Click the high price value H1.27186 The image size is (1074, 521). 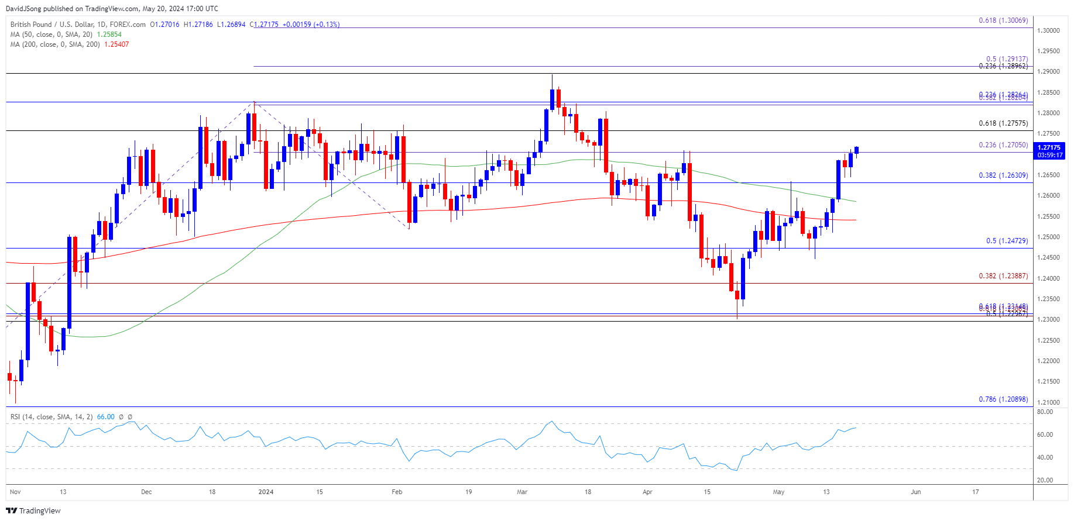198,25
